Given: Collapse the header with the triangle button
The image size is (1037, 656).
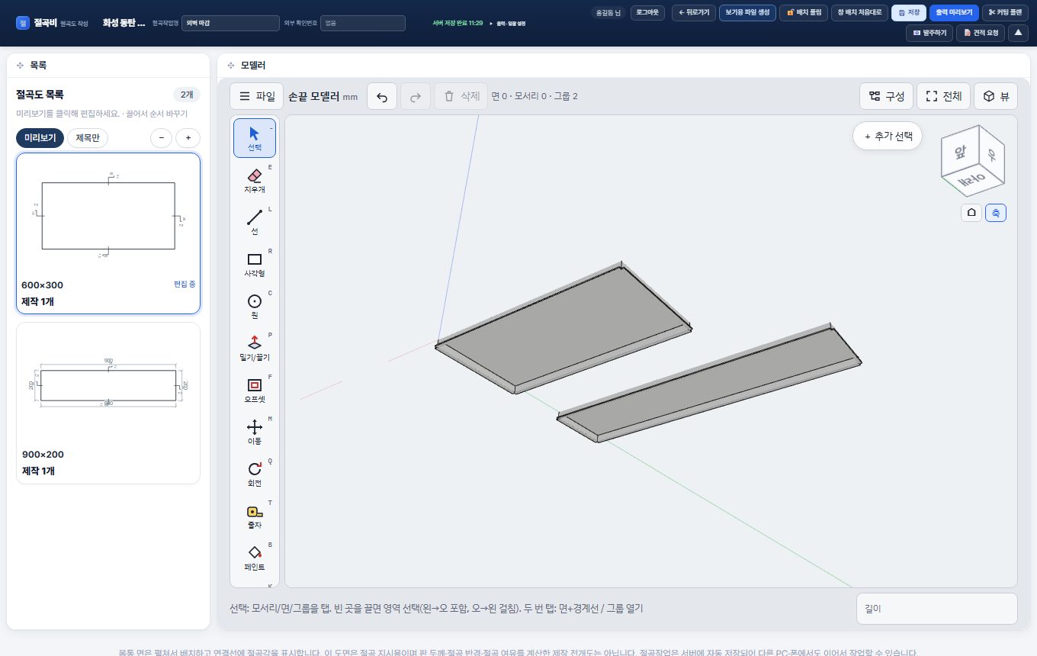Looking at the screenshot, I should (1018, 33).
